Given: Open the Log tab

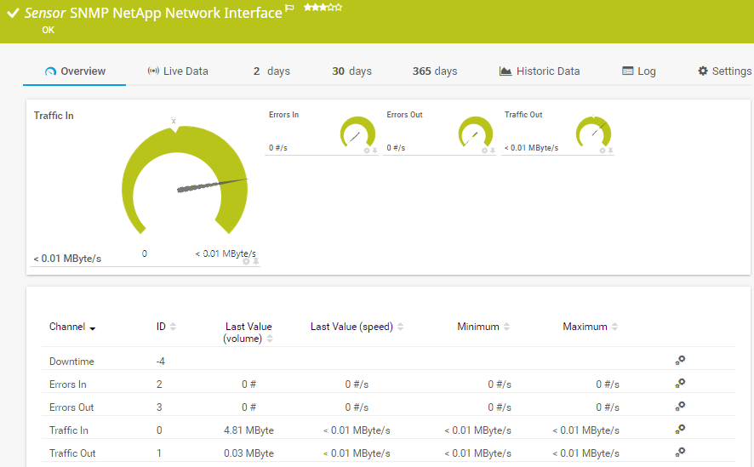Looking at the screenshot, I should click(639, 71).
